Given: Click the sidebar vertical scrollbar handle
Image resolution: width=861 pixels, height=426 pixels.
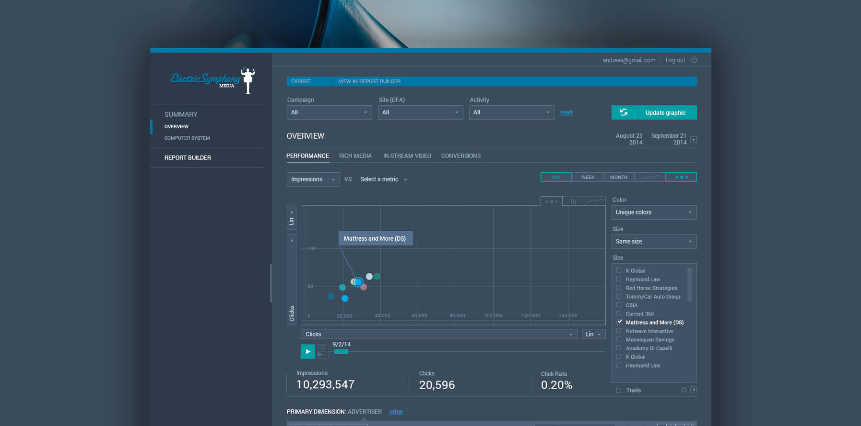Looking at the screenshot, I should tap(271, 283).
